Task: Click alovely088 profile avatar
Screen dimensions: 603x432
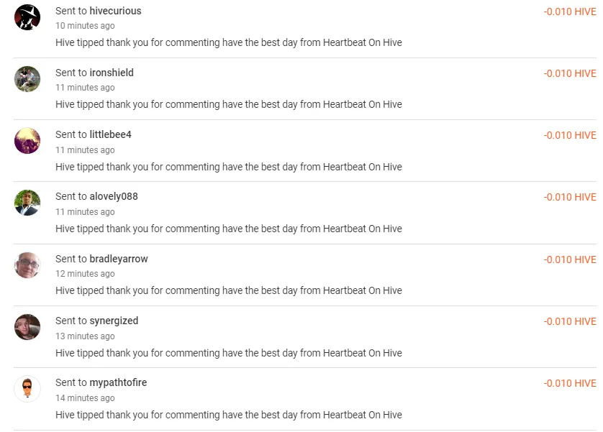Action: [x=27, y=203]
